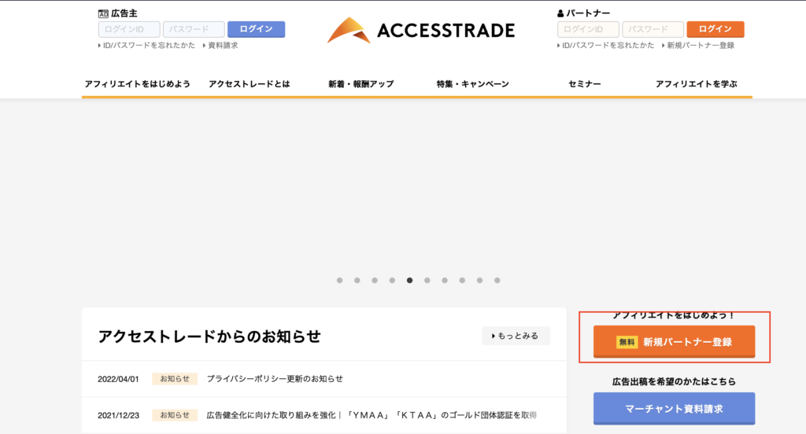
Task: Open the 広告健全化 news item
Action: coord(372,415)
